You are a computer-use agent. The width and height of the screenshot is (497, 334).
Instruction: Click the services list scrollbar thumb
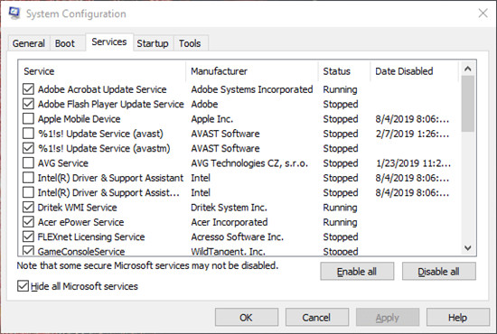(468, 104)
